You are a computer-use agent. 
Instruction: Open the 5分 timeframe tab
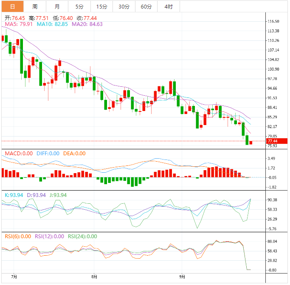[x=79, y=7]
